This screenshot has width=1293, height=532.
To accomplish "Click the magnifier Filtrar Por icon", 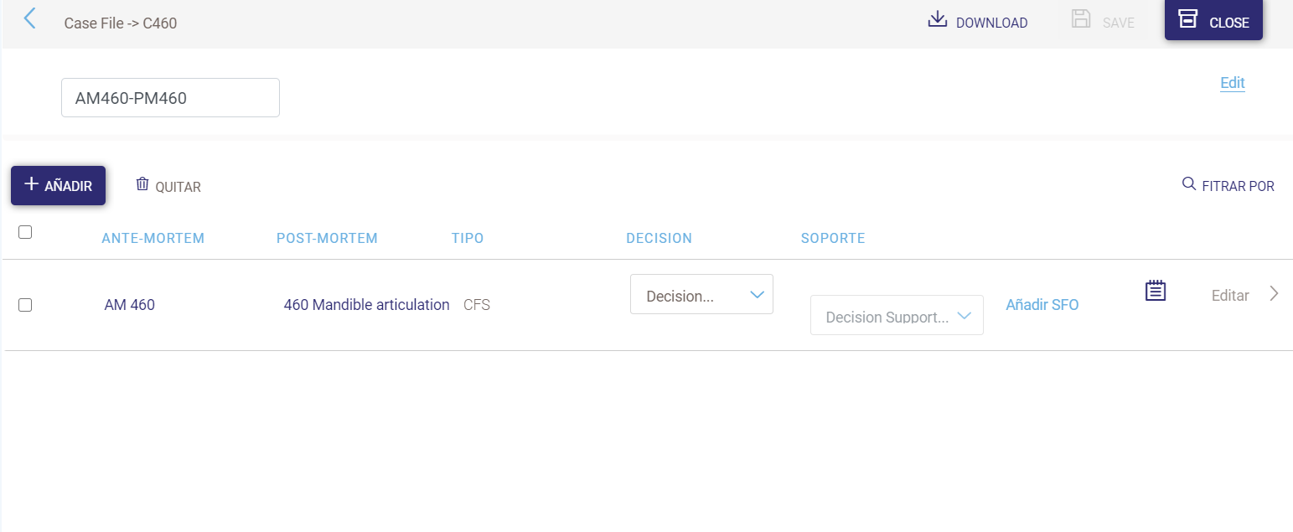I will click(1188, 184).
